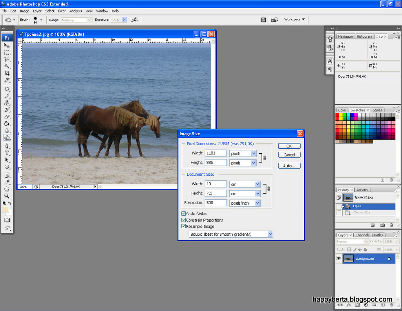
Task: Select the Crop tool
Action: click(7, 73)
